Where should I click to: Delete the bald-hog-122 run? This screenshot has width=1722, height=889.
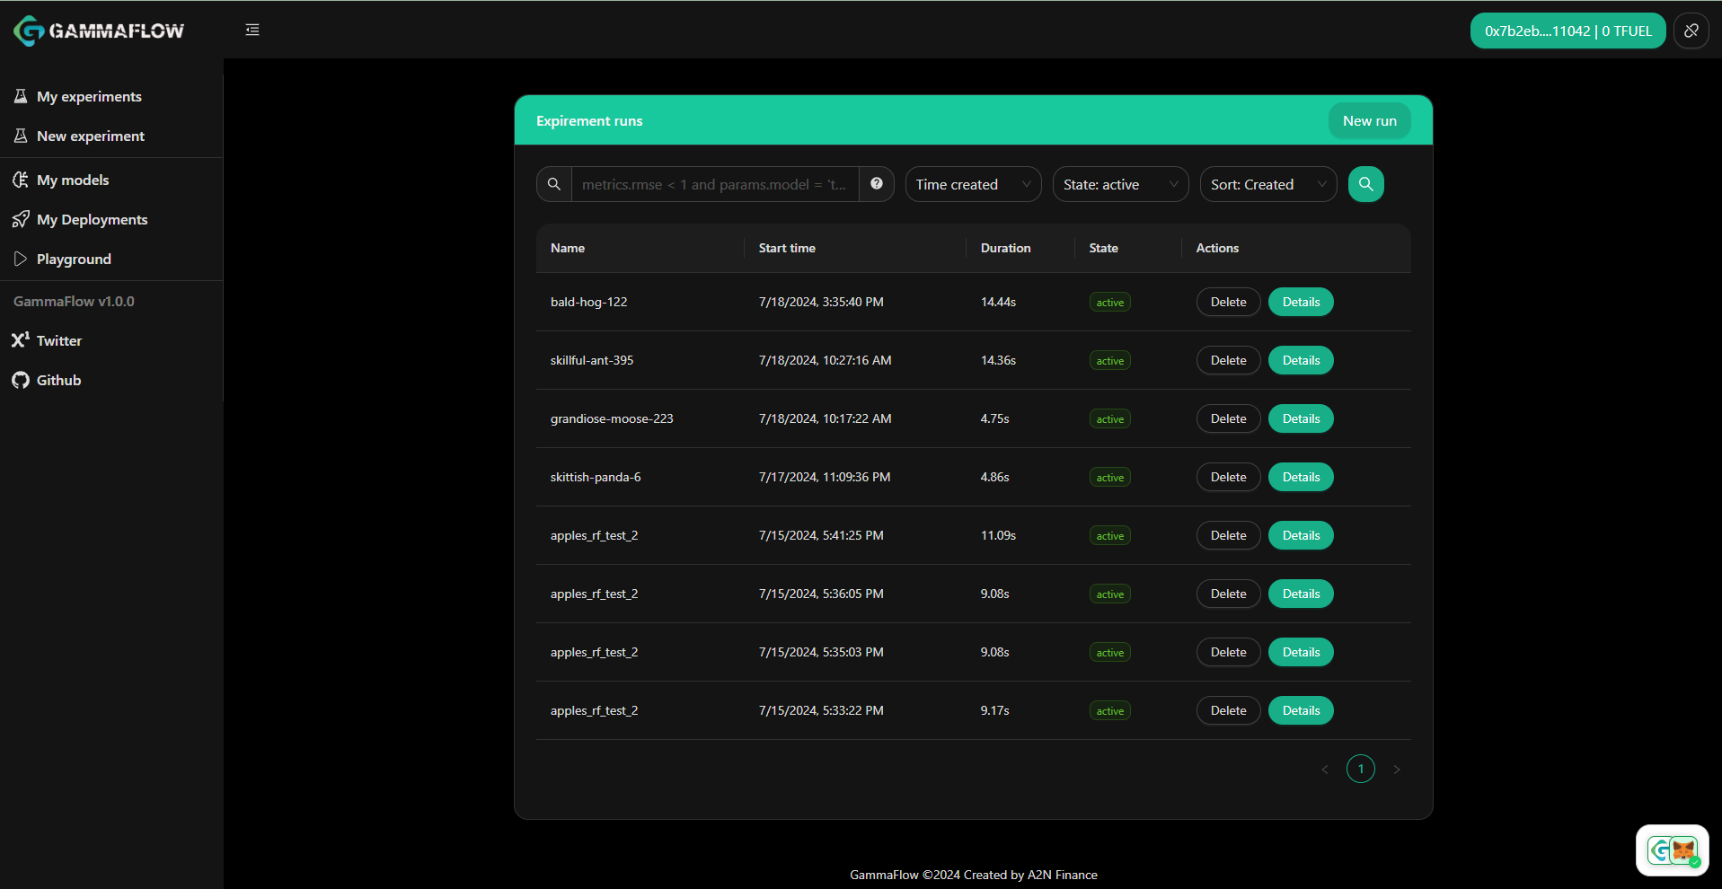pyautogui.click(x=1228, y=302)
